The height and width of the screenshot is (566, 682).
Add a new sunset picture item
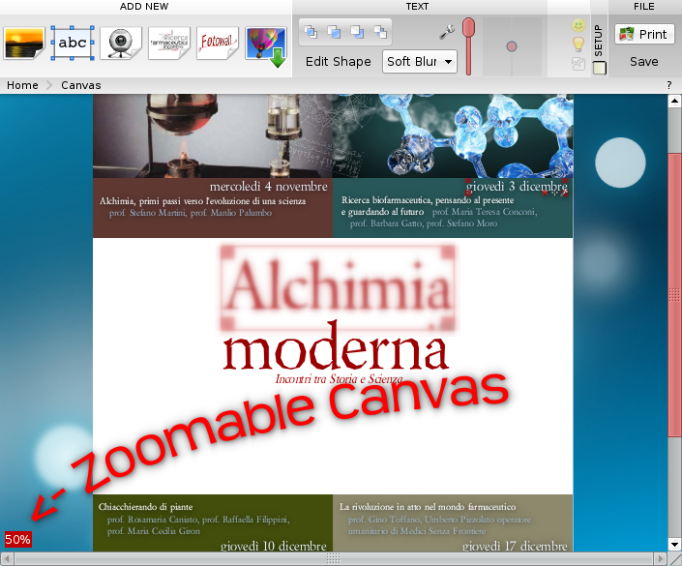coord(24,43)
